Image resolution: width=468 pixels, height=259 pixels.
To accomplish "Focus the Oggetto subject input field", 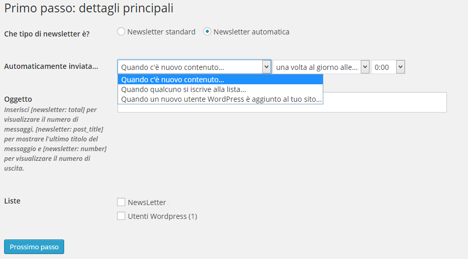I will (x=282, y=102).
